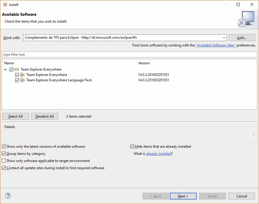The height and width of the screenshot is (204, 259).
Task: Open the Available Software Sites link
Action: click(x=216, y=45)
